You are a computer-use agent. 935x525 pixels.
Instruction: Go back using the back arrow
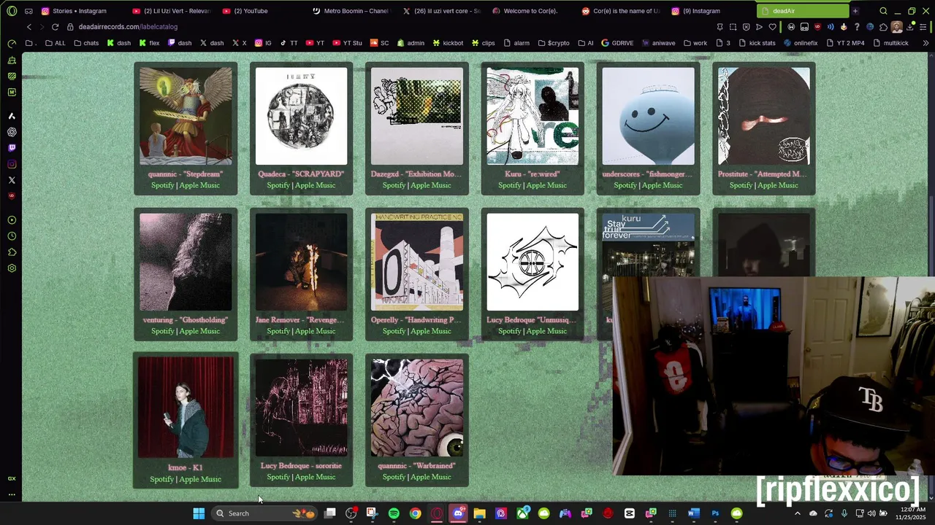click(x=29, y=27)
